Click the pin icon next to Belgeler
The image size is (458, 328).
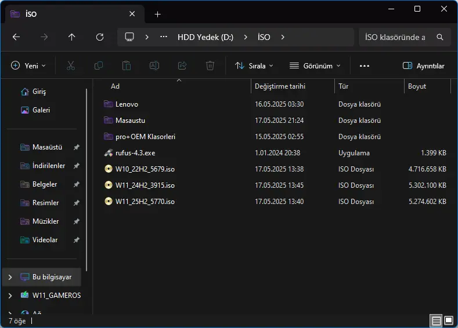pyautogui.click(x=76, y=184)
